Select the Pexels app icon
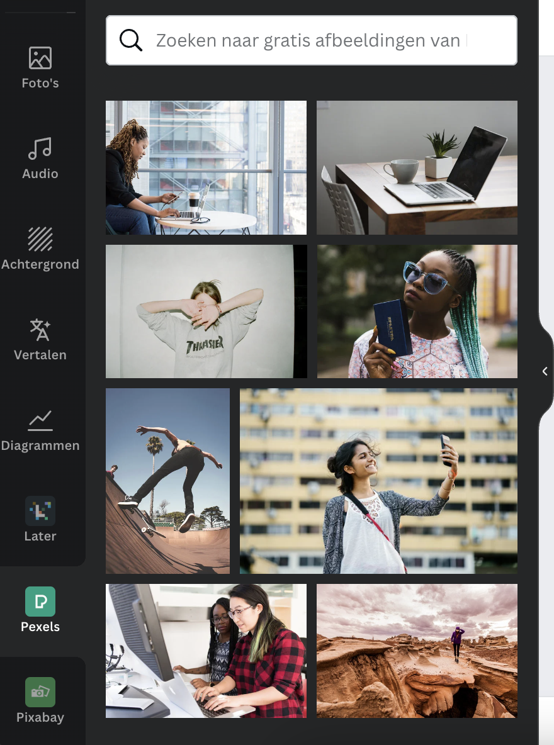The height and width of the screenshot is (745, 554). tap(40, 602)
